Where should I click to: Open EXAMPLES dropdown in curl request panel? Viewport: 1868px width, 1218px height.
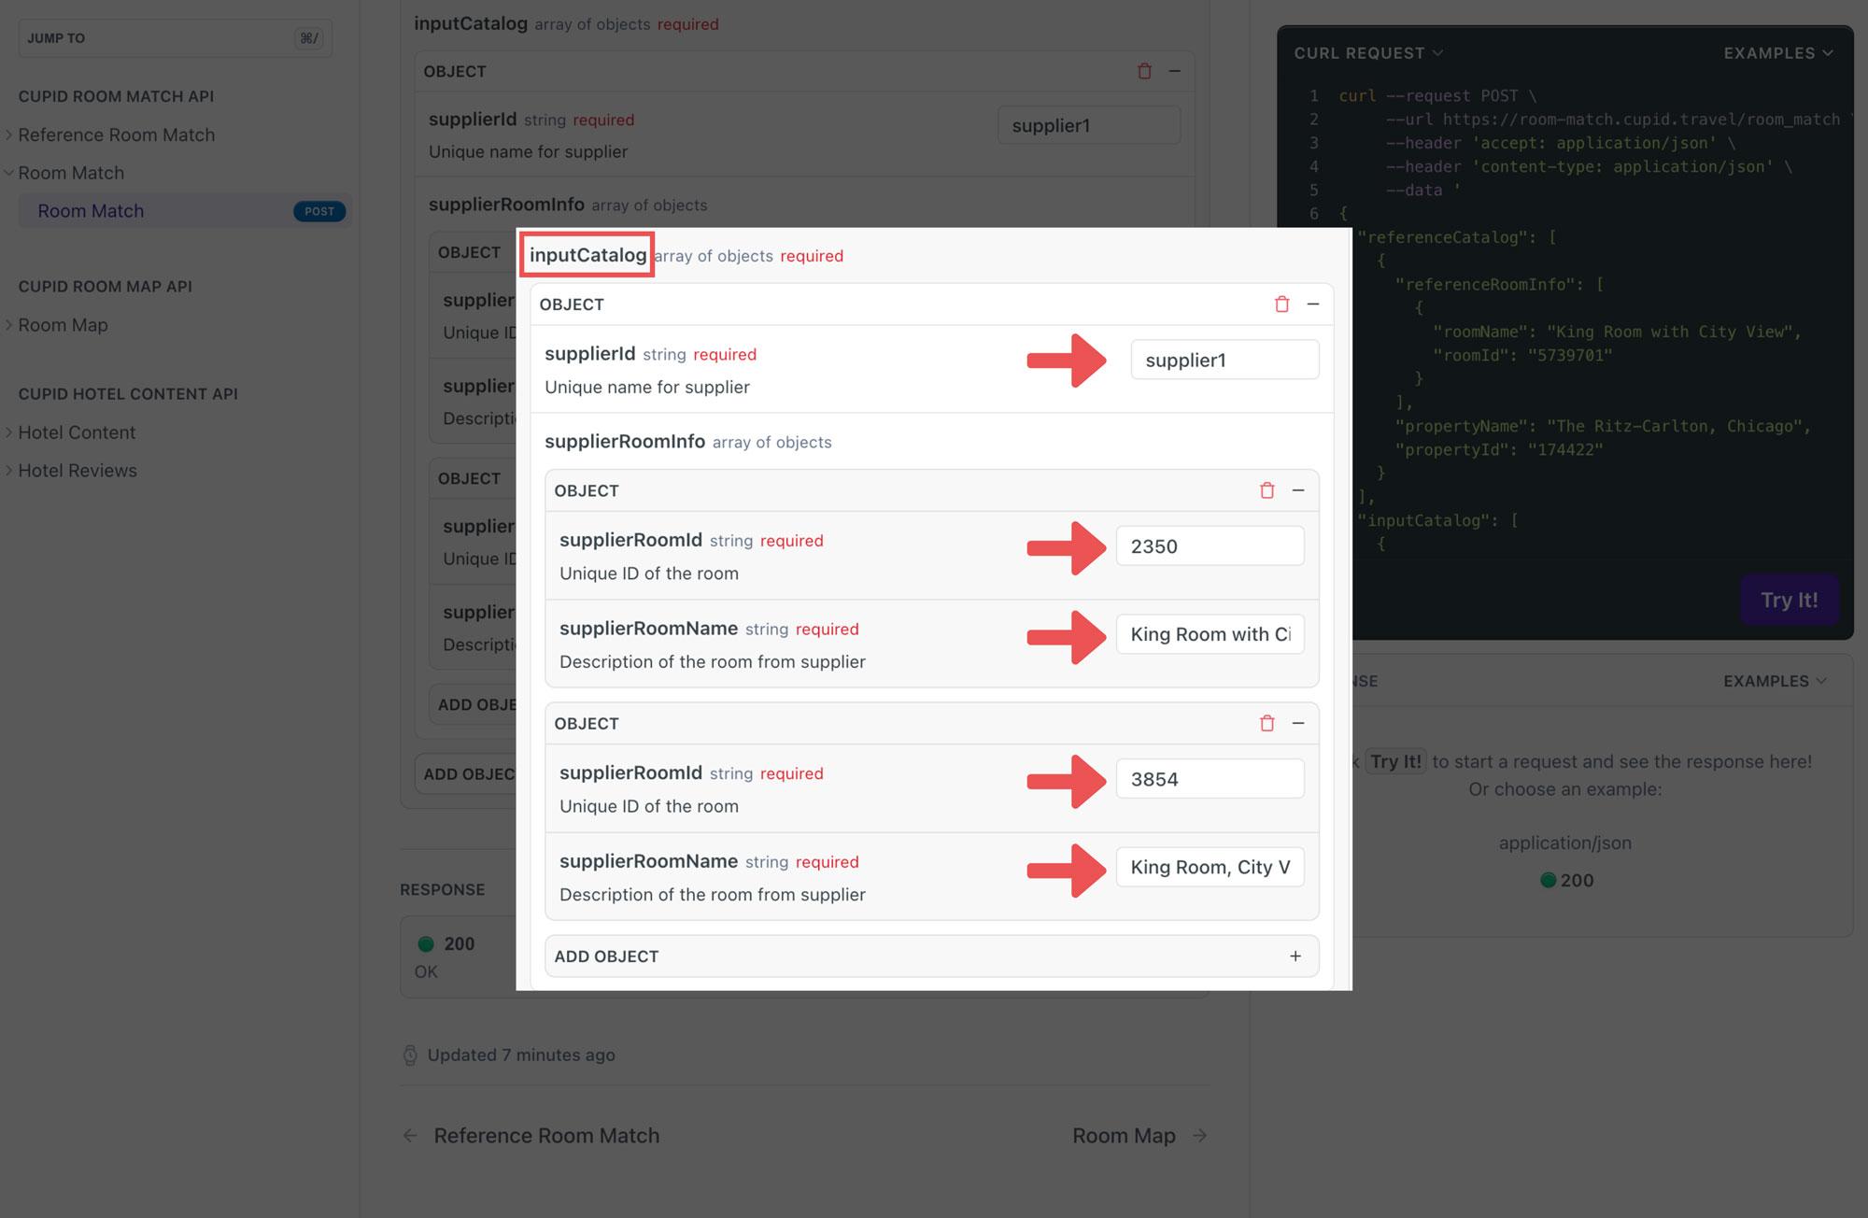[x=1777, y=53]
